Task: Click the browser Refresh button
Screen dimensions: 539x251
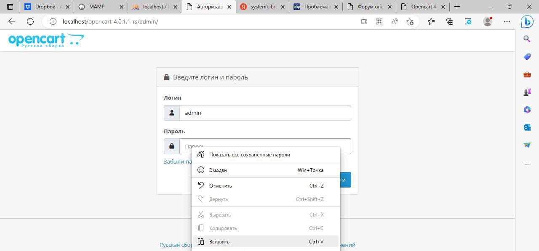Action: pos(30,21)
